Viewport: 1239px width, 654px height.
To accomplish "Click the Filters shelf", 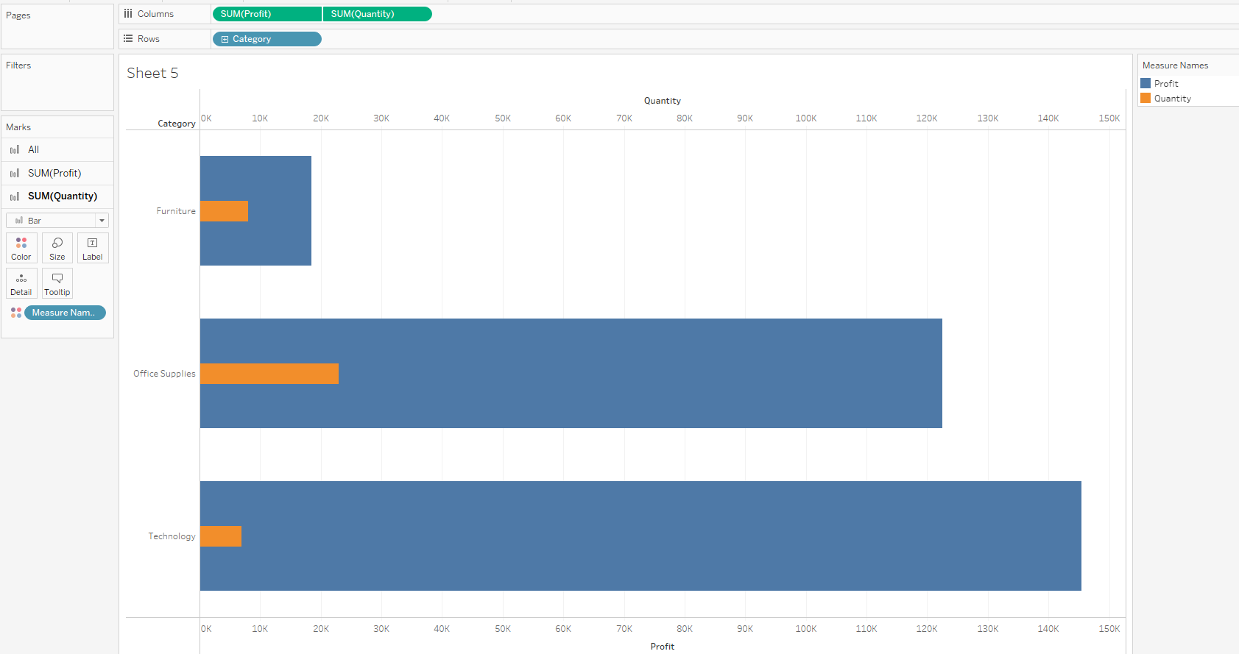I will pyautogui.click(x=57, y=82).
